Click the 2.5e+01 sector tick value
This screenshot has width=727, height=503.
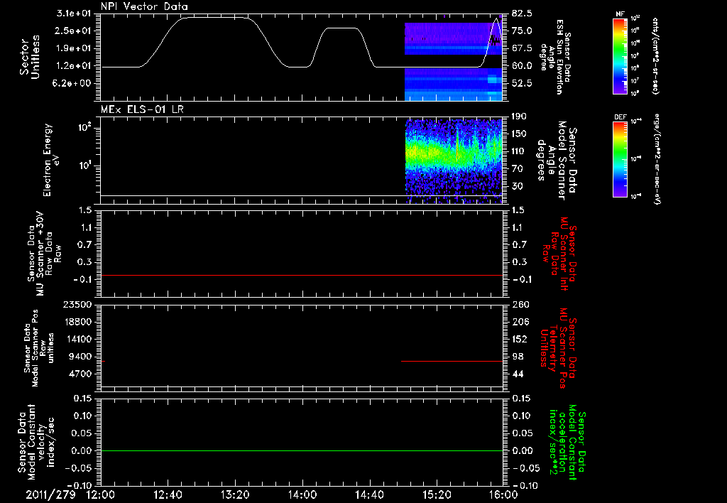pyautogui.click(x=74, y=31)
